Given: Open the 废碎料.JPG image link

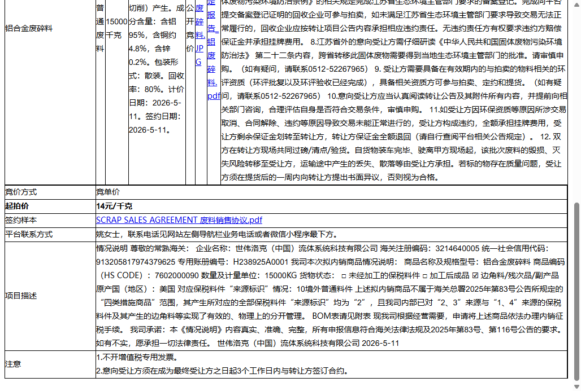Looking at the screenshot, I should click(200, 35).
